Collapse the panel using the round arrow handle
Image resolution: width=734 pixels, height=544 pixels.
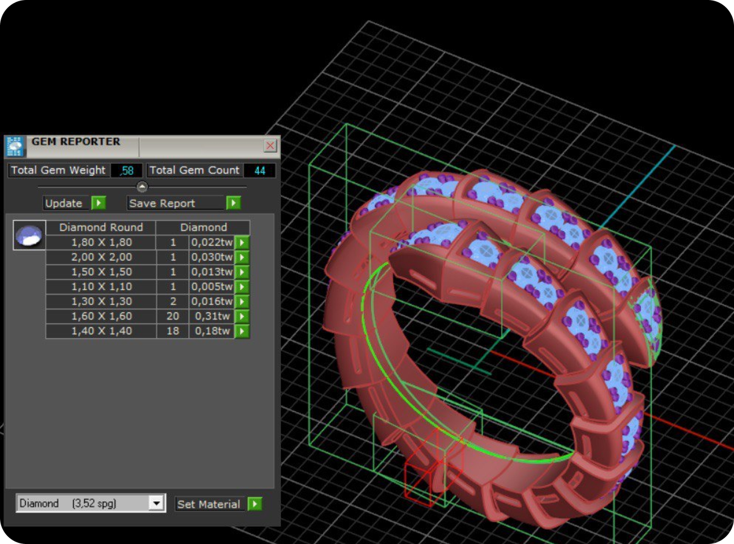pos(142,187)
